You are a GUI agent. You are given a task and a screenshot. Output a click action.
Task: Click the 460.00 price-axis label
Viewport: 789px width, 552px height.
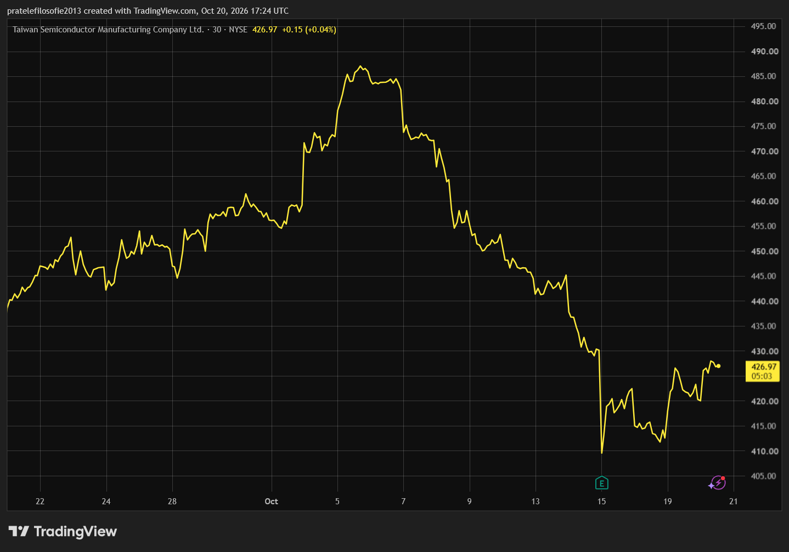764,201
